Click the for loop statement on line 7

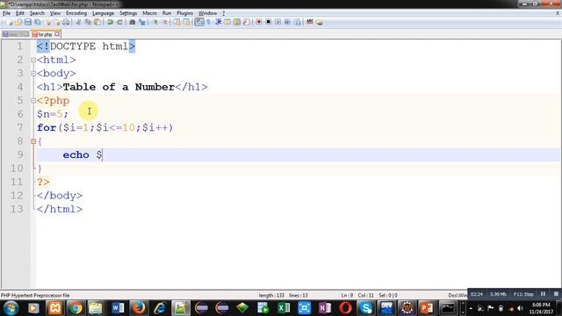[x=105, y=128]
